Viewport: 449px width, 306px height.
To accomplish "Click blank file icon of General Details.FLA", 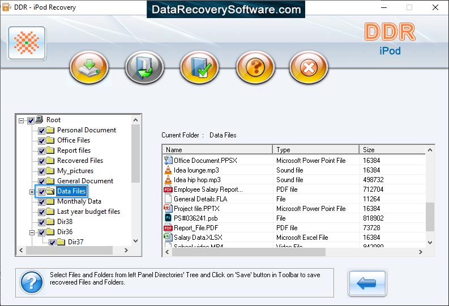I will pyautogui.click(x=168, y=199).
